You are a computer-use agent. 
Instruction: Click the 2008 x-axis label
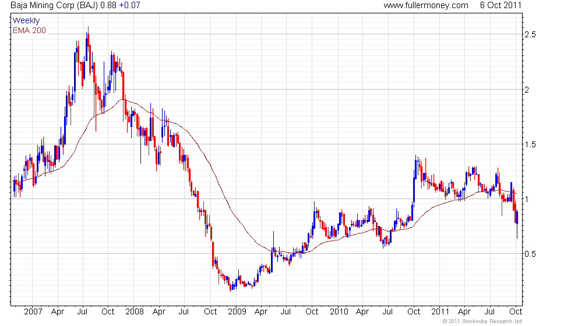coord(135,312)
